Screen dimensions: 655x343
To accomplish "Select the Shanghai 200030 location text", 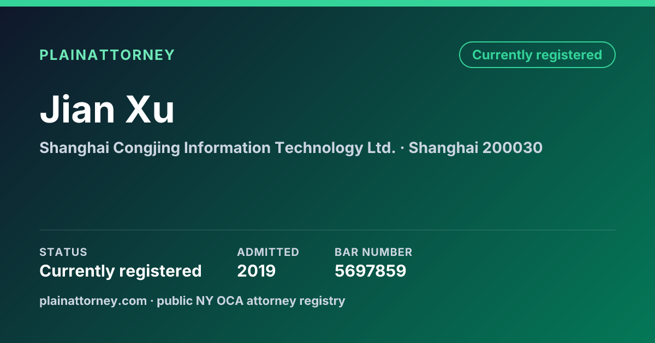I will click(x=475, y=148).
